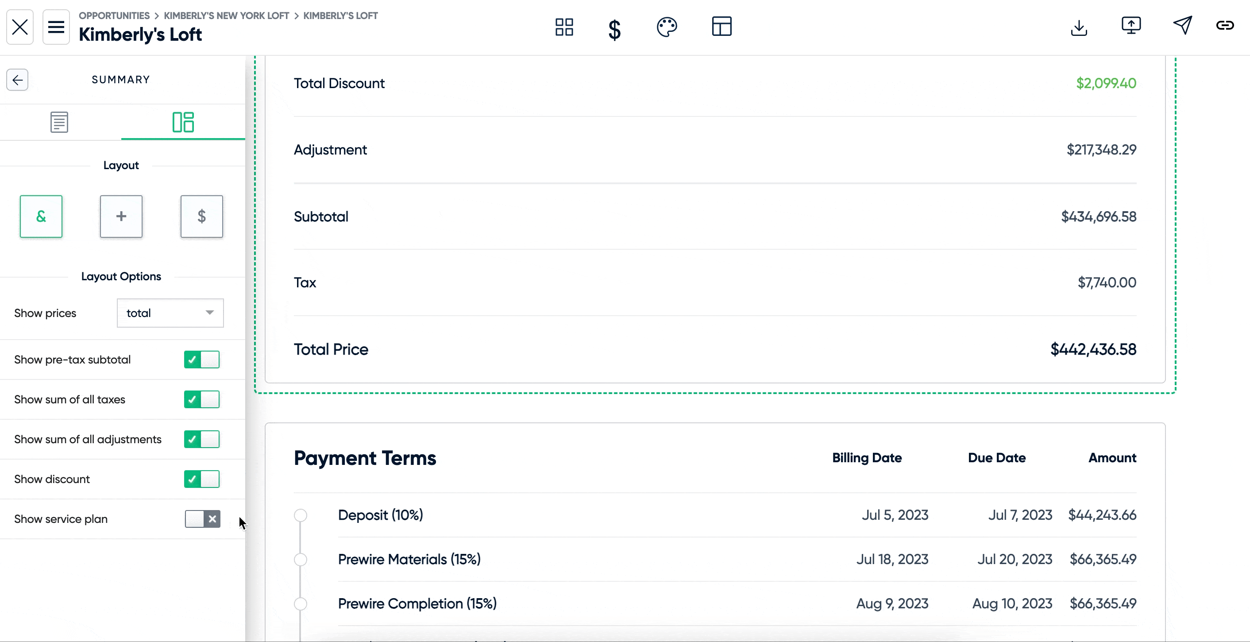Toggle Show pre-tax subtotal switch
Image resolution: width=1250 pixels, height=642 pixels.
pos(202,360)
